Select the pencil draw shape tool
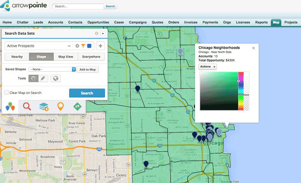Screen dimensions: 301x183 click(x=43, y=78)
